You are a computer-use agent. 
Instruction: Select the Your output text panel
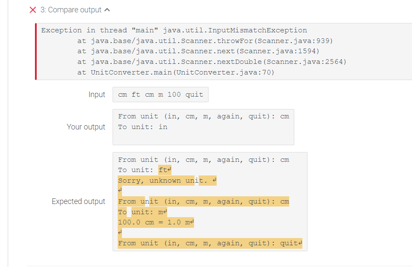point(203,127)
